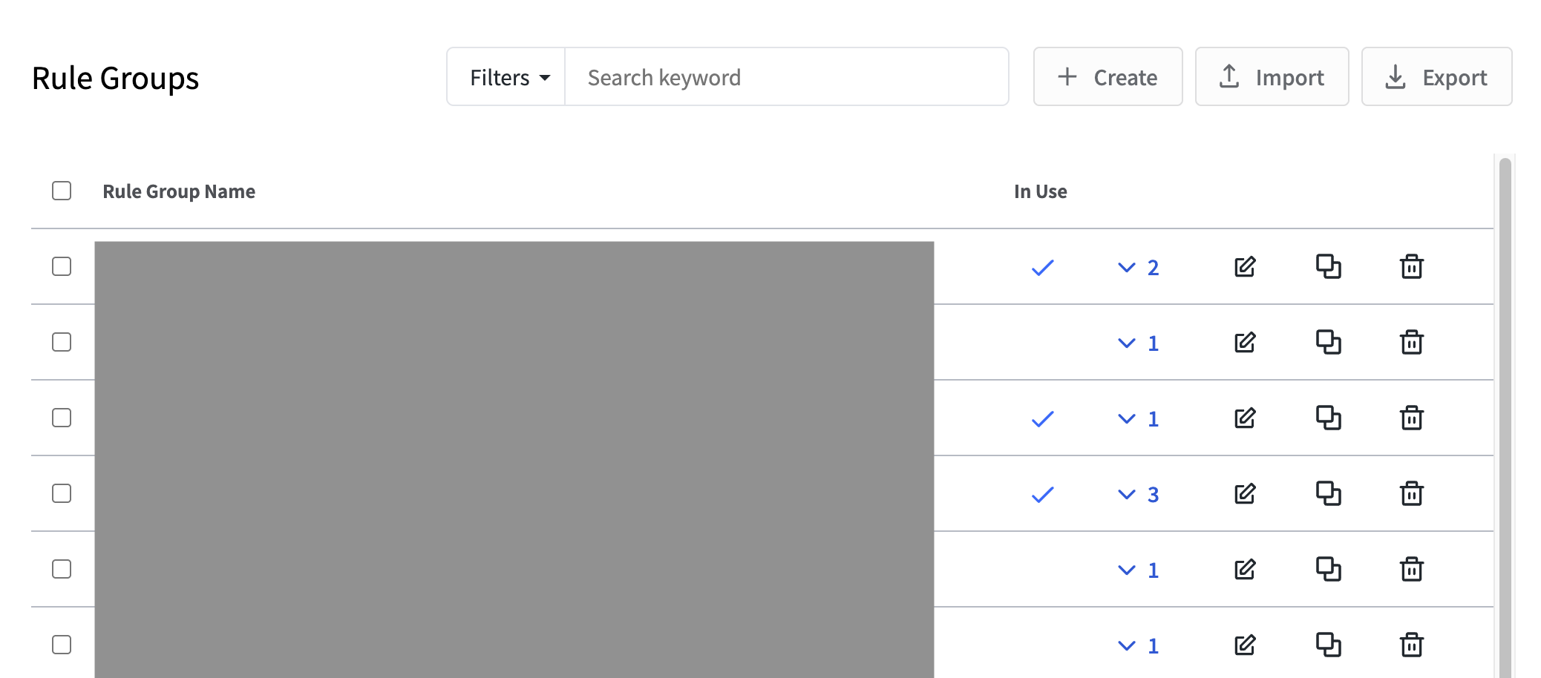This screenshot has width=1541, height=678.
Task: Check the first row's checkbox
Action: pyautogui.click(x=62, y=266)
